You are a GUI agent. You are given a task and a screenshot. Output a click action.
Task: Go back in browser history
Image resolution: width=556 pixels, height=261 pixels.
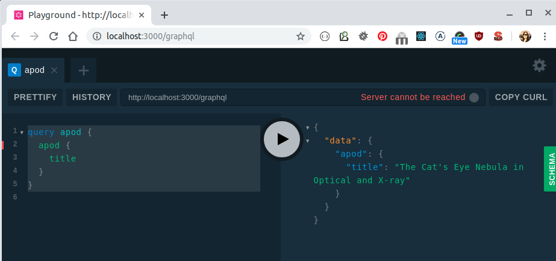tap(15, 36)
